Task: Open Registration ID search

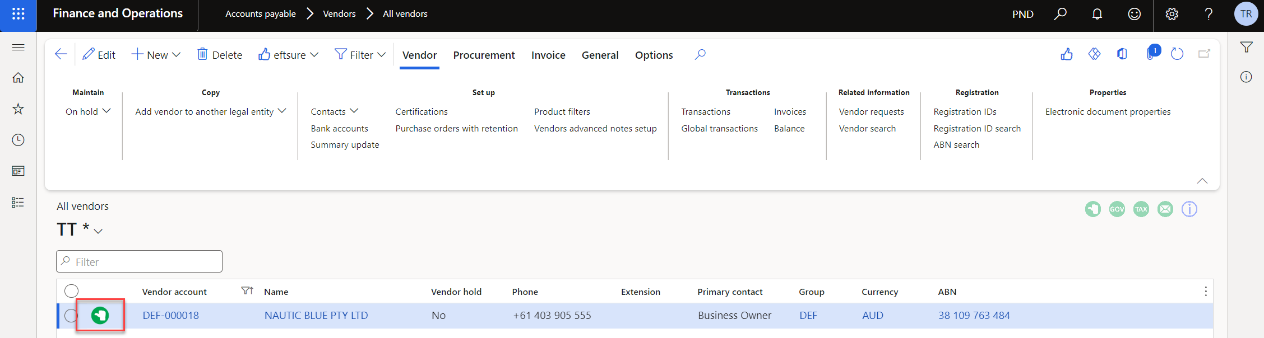Action: [977, 128]
